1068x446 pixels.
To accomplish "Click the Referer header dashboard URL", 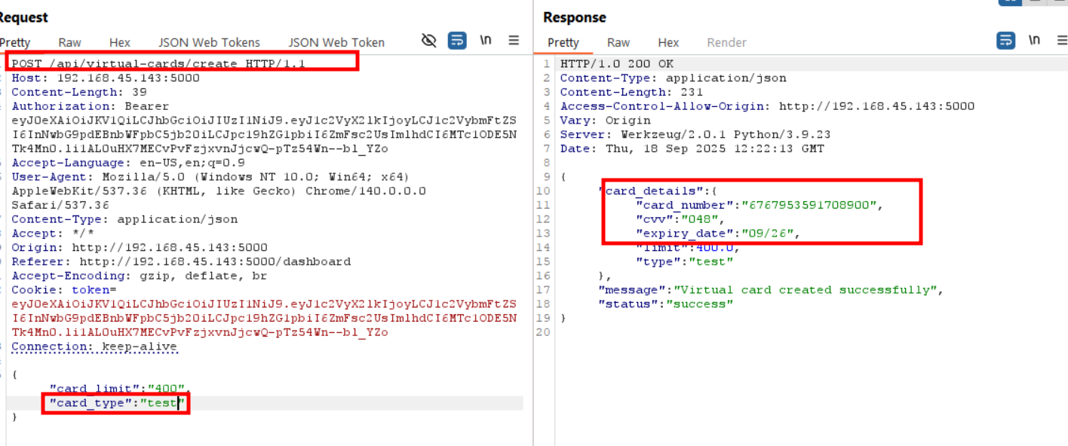I will pyautogui.click(x=215, y=262).
